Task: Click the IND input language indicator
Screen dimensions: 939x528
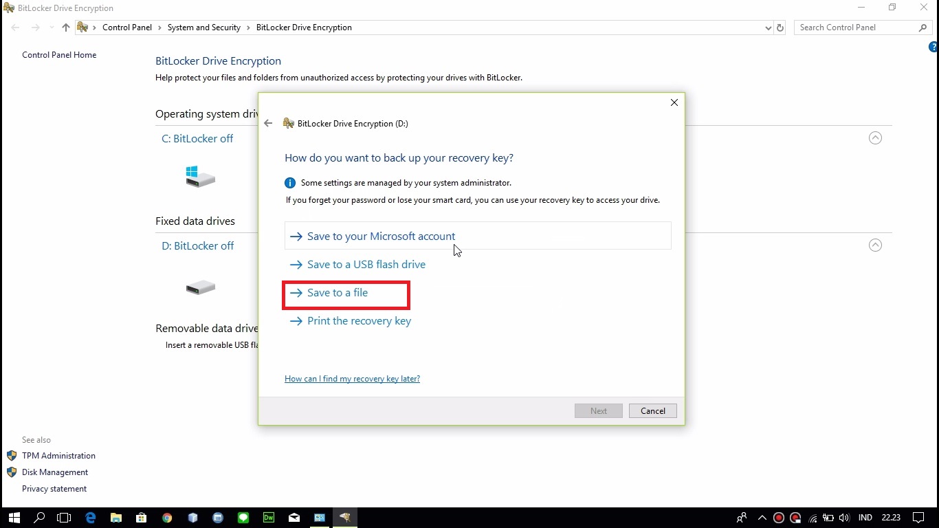Action: pyautogui.click(x=865, y=518)
